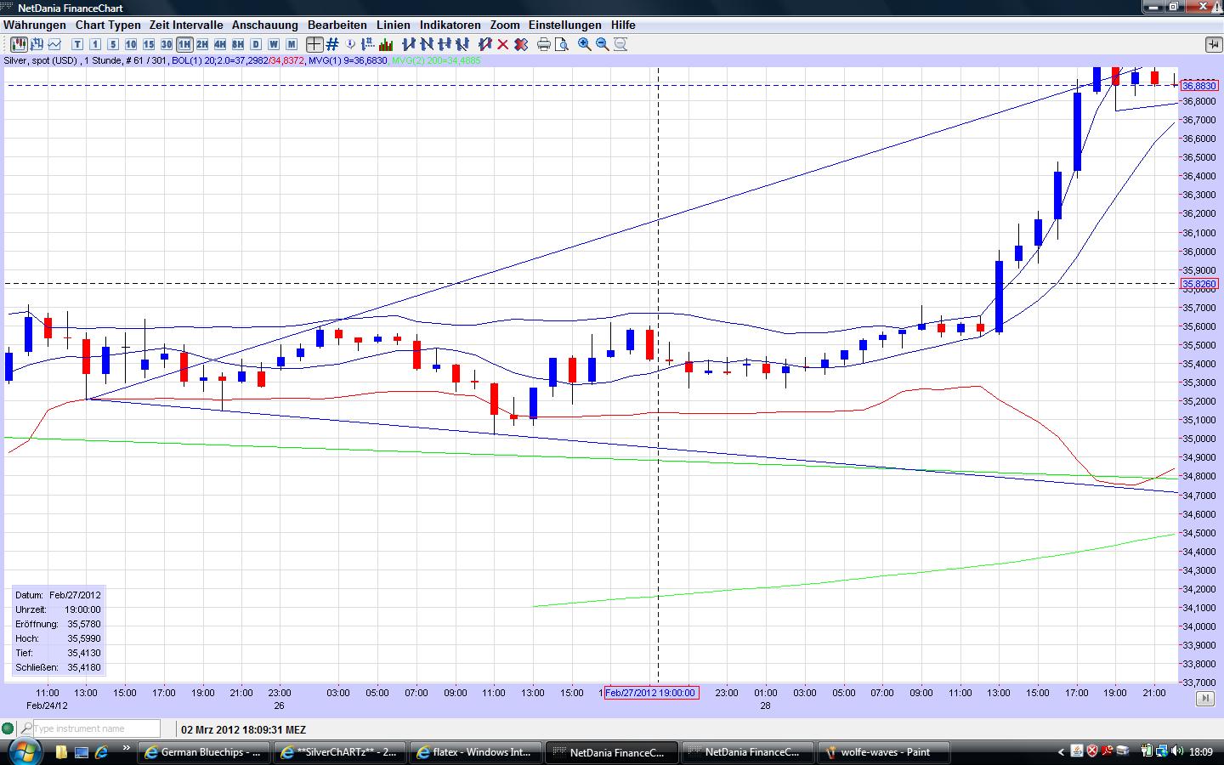Switch to German Bluechips taskbar window
Screen dimensions: 1224x765
coord(204,752)
